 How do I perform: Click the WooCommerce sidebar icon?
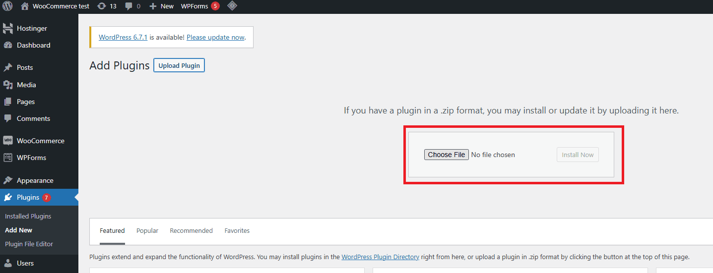point(8,141)
